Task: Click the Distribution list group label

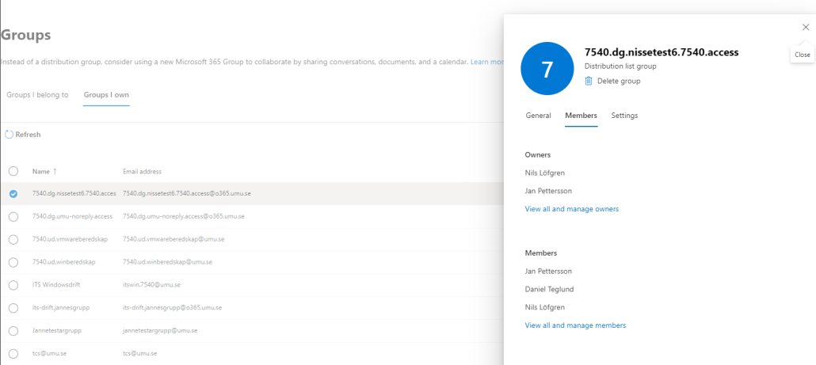Action: (620, 67)
